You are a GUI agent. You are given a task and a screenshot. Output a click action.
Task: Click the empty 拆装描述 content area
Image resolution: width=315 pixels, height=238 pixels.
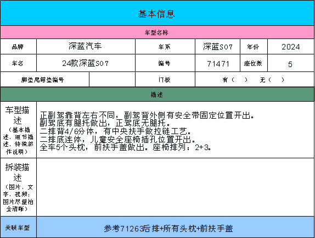(x=176, y=187)
